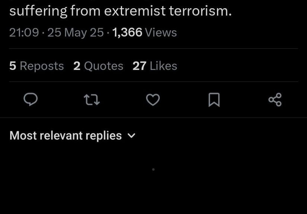
Task: Show who gave the 27 Likes
Action: click(x=155, y=66)
